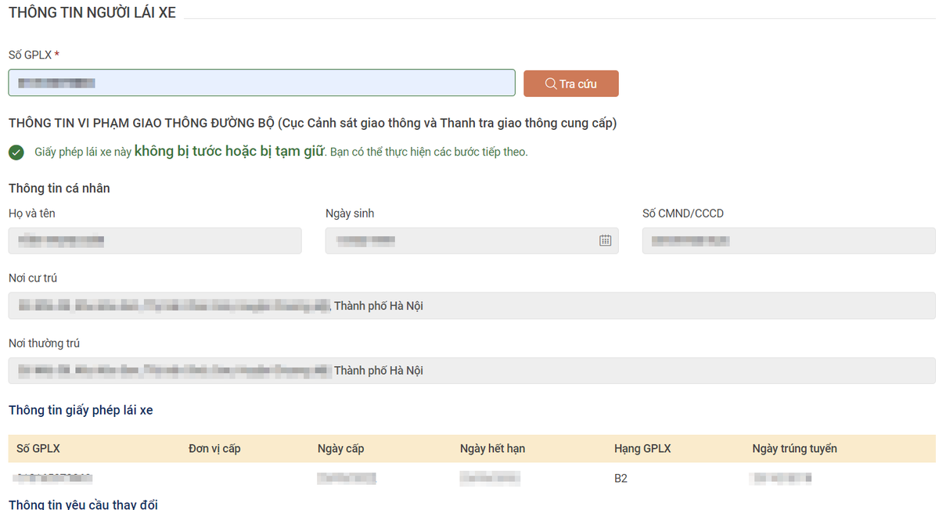Select the Nơi thường trú address field
Viewport: 939px width, 510px height.
click(471, 371)
